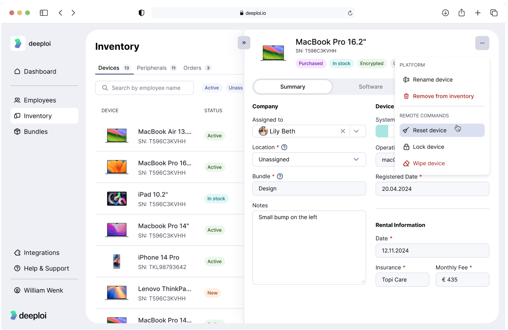Select Wipe device remote command
This screenshot has width=508, height=330.
(x=442, y=164)
